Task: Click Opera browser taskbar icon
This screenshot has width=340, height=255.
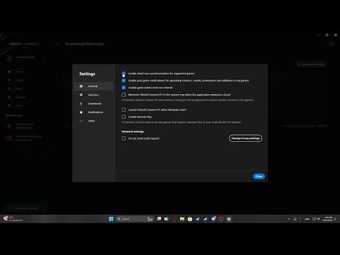Action: 174,219
